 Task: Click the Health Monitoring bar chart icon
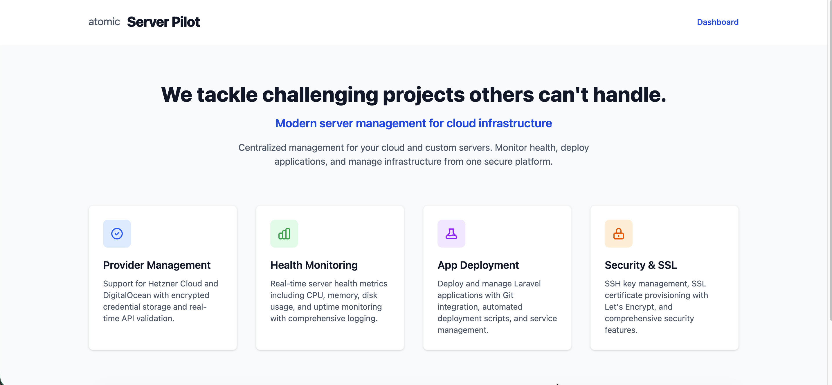point(284,233)
